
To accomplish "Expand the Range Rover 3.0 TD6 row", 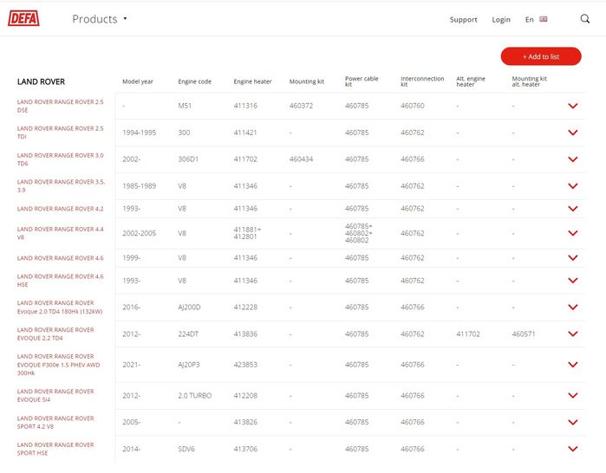I will [x=573, y=159].
